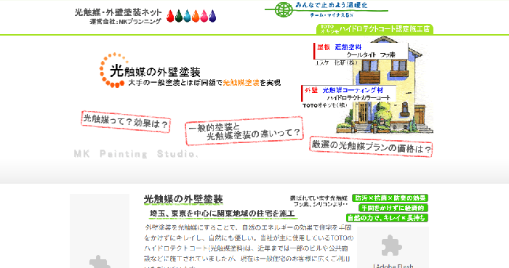Screen dimensions: 509x268
Task: Open the 一般的塗装と光触媒塗装の違いって？ stamp
Action: [x=244, y=131]
